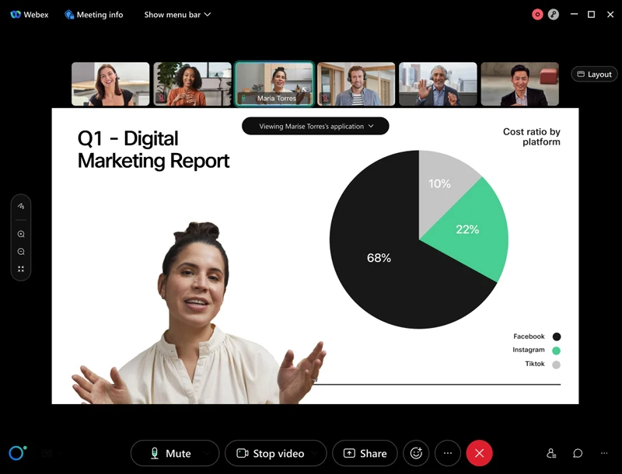Share your screen
622x474 pixels.
point(365,453)
